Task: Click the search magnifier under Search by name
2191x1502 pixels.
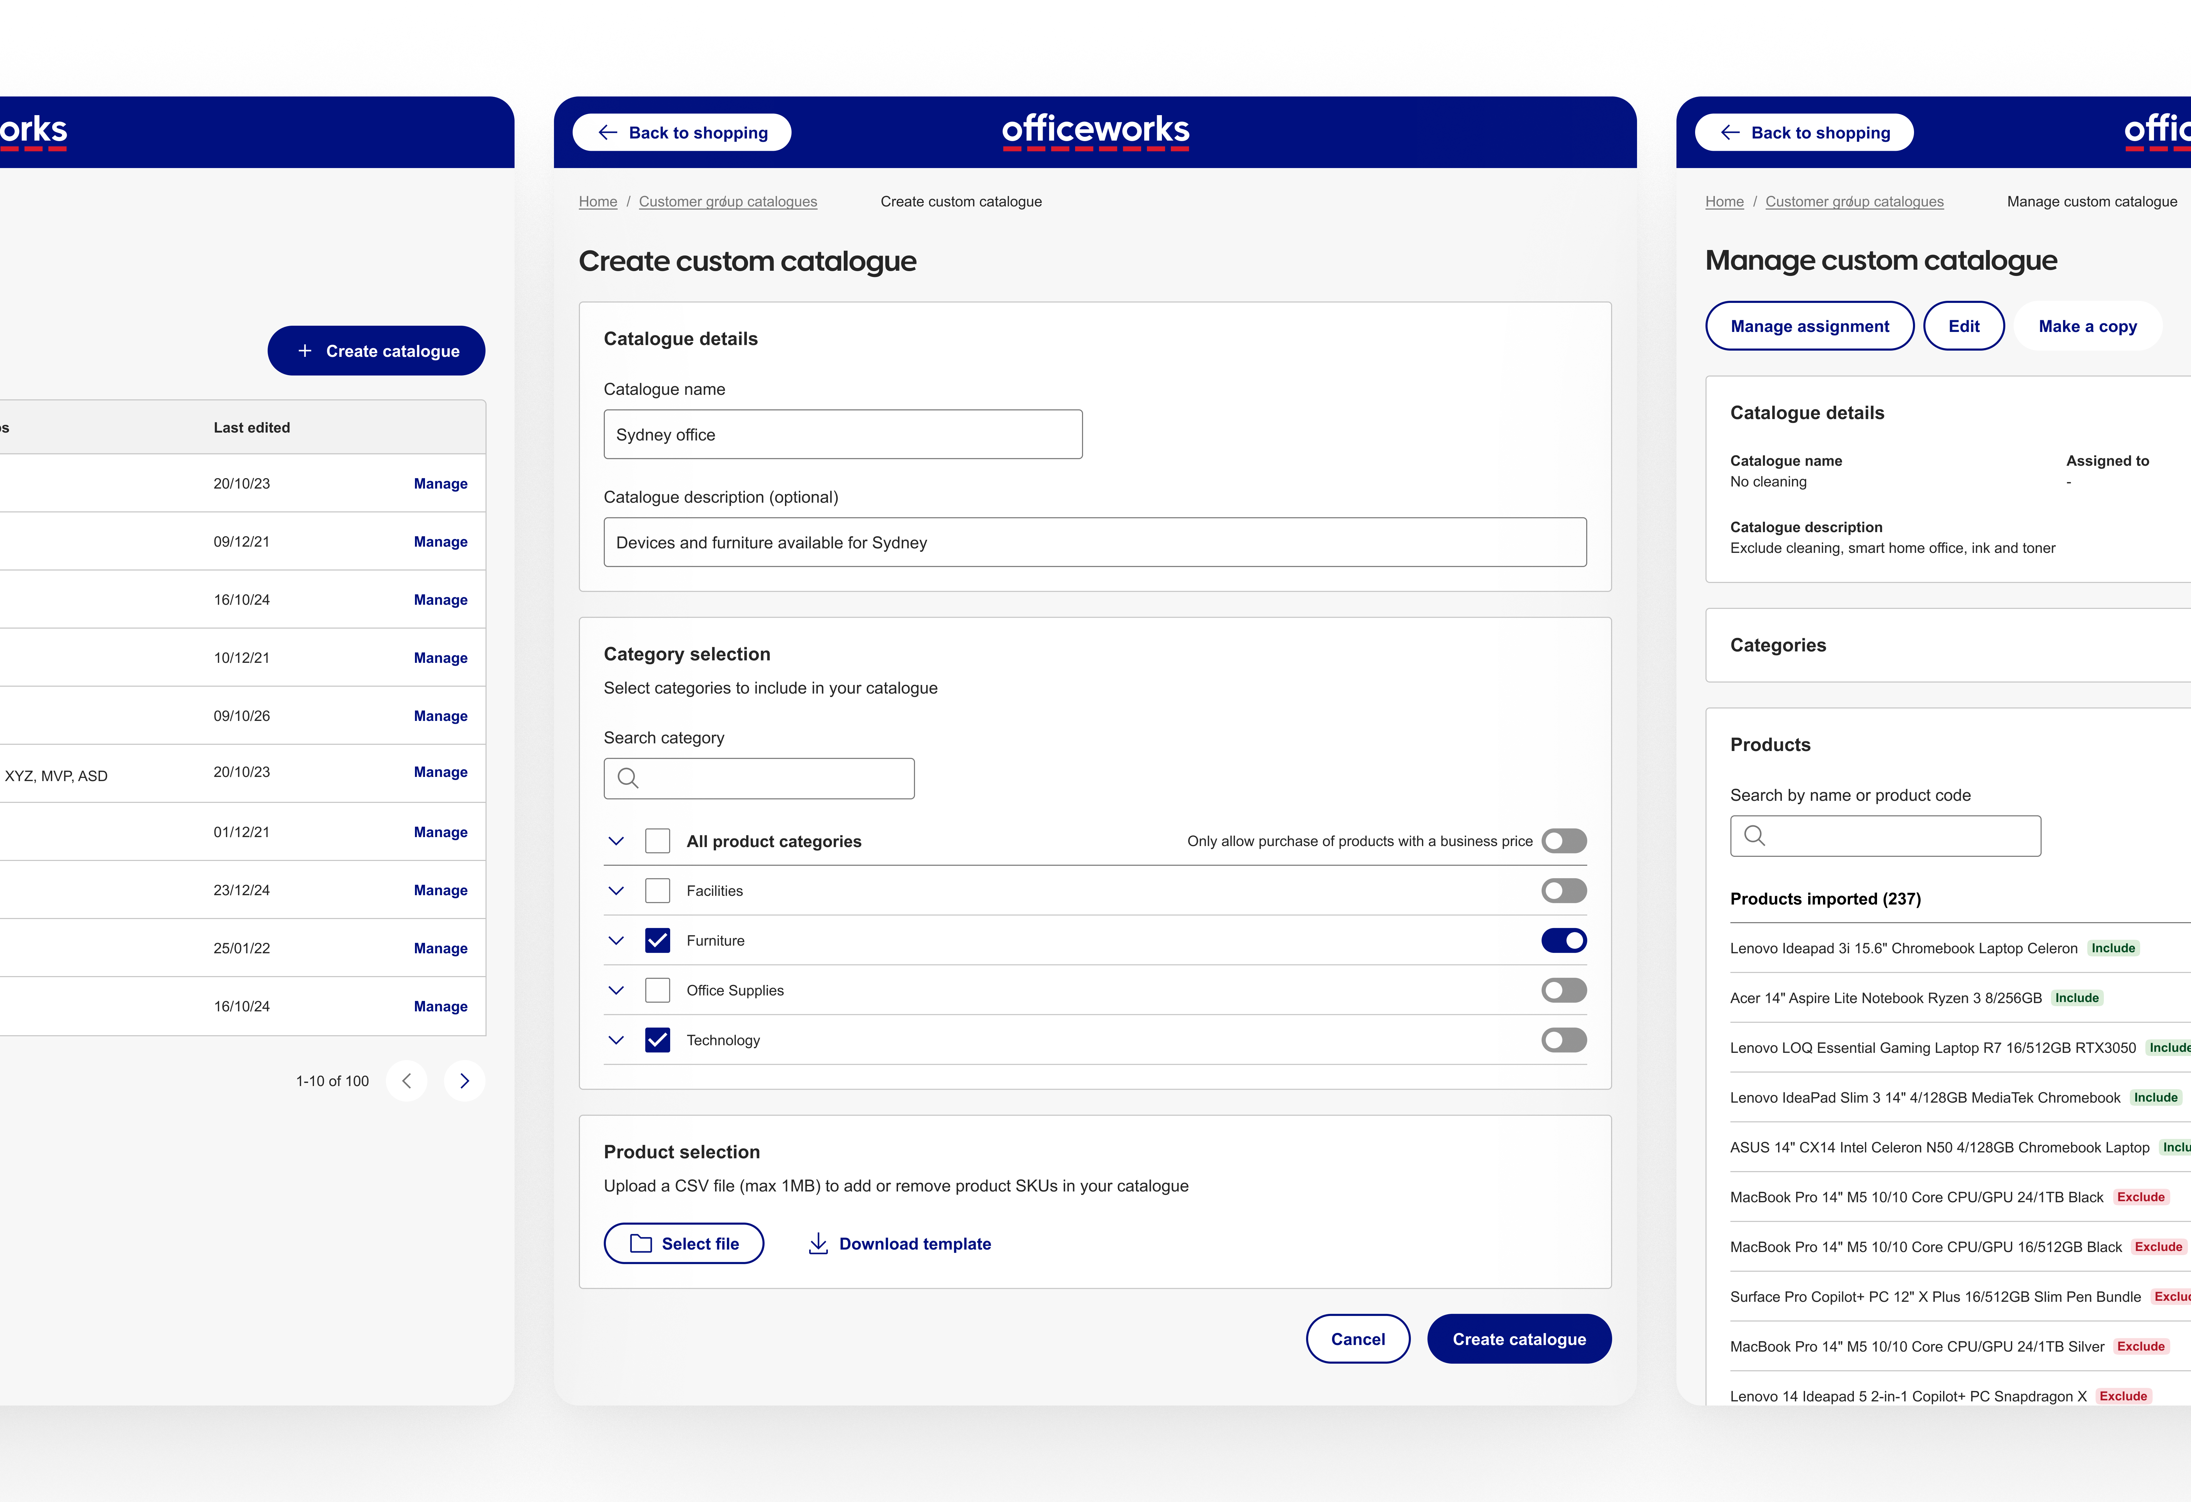Action: coord(1755,835)
